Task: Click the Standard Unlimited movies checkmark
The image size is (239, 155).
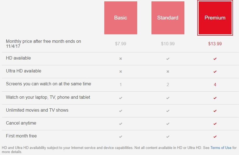Action: coord(168,111)
